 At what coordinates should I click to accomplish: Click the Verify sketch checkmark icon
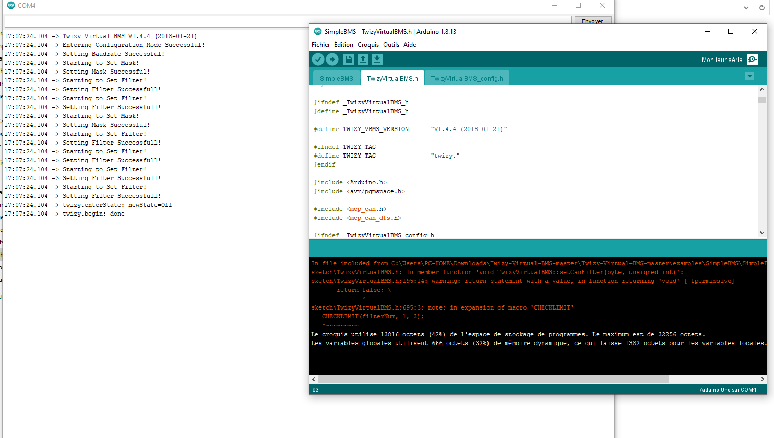pyautogui.click(x=318, y=60)
